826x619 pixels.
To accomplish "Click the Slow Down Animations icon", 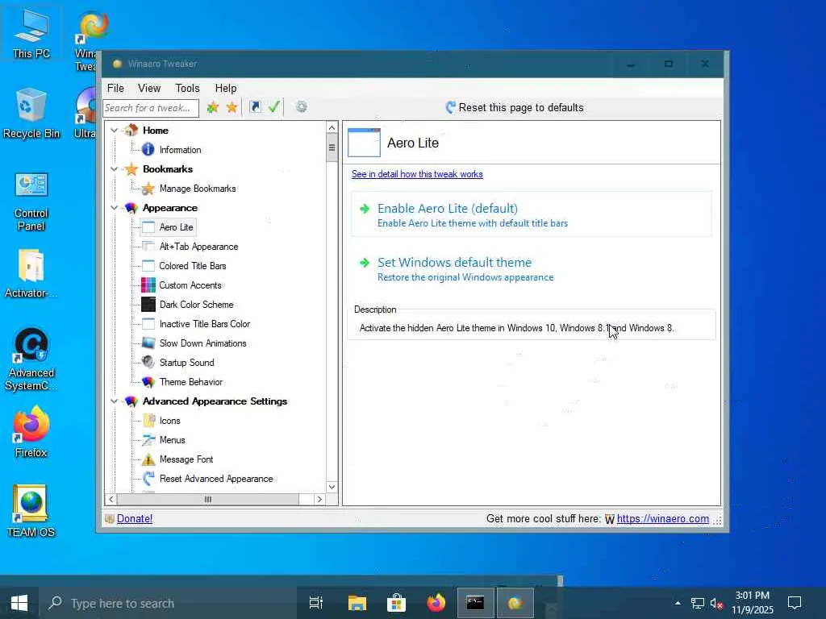I will [148, 343].
